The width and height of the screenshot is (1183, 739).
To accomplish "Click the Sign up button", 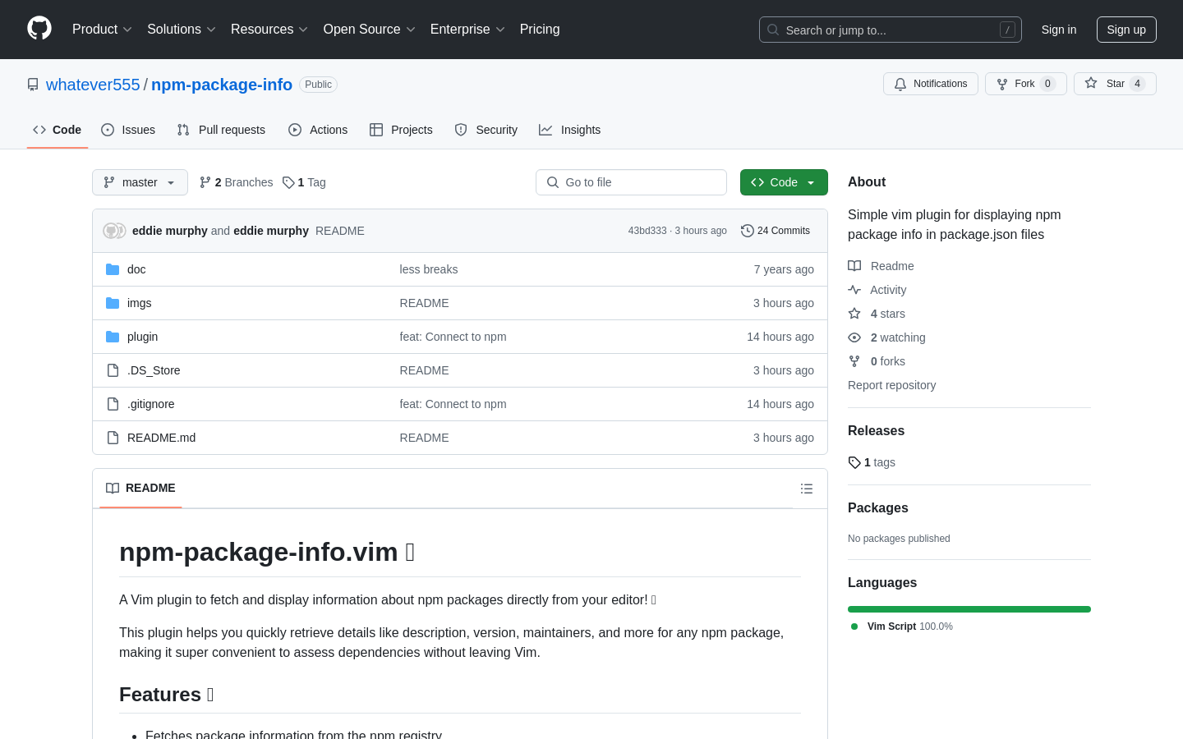I will [x=1126, y=30].
